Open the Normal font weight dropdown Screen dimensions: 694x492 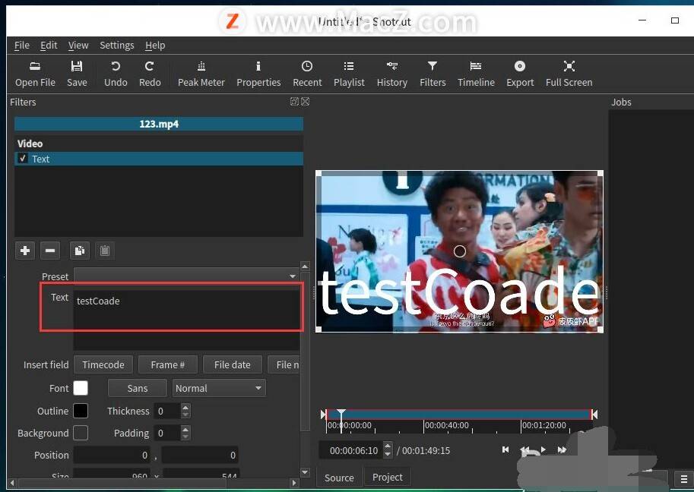click(219, 388)
